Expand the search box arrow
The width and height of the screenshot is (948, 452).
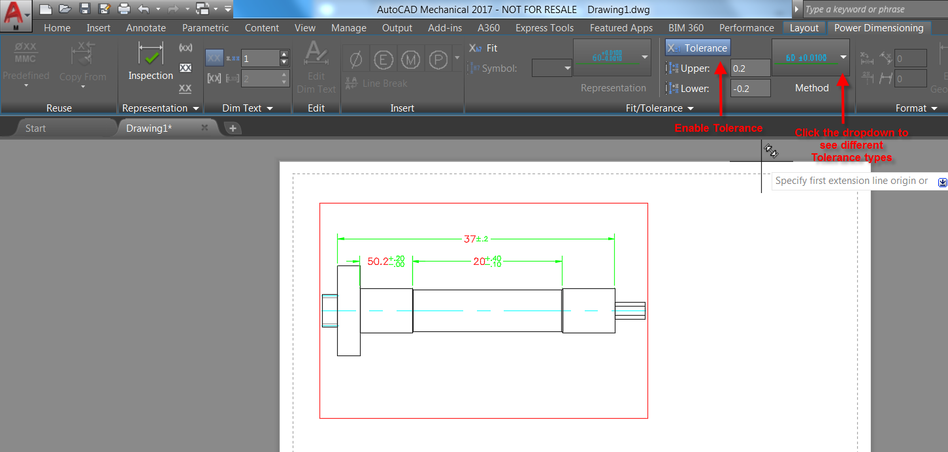tap(796, 9)
